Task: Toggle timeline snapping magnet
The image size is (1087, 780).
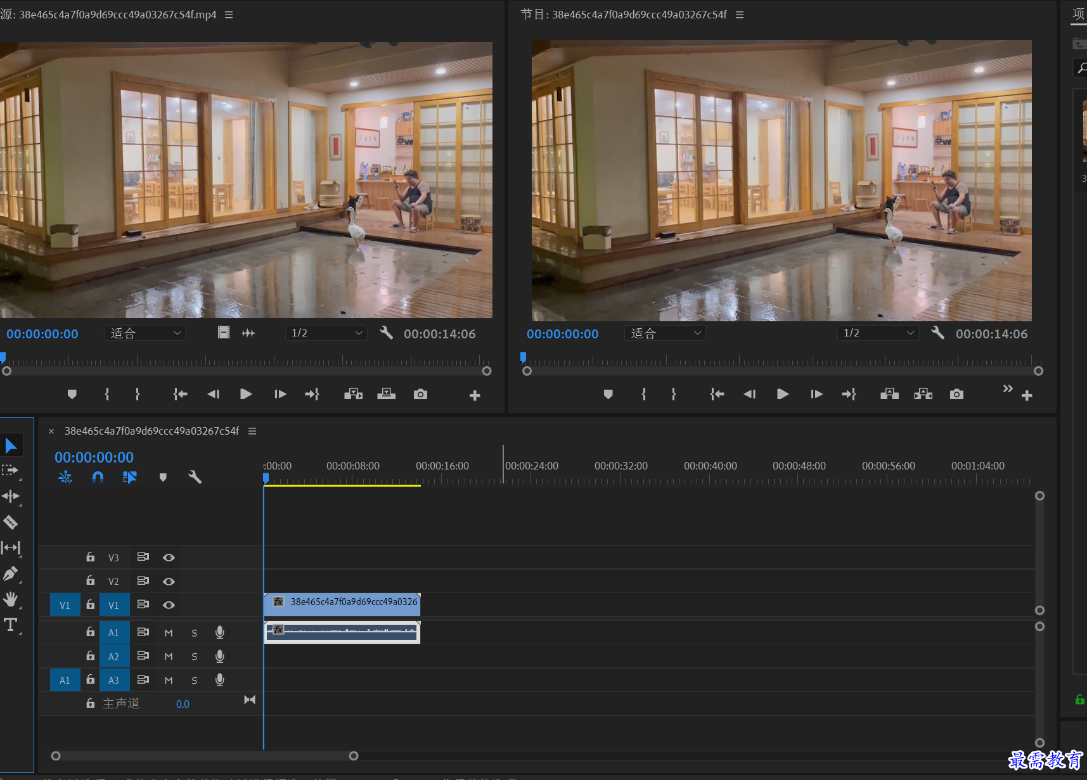Action: click(x=98, y=477)
